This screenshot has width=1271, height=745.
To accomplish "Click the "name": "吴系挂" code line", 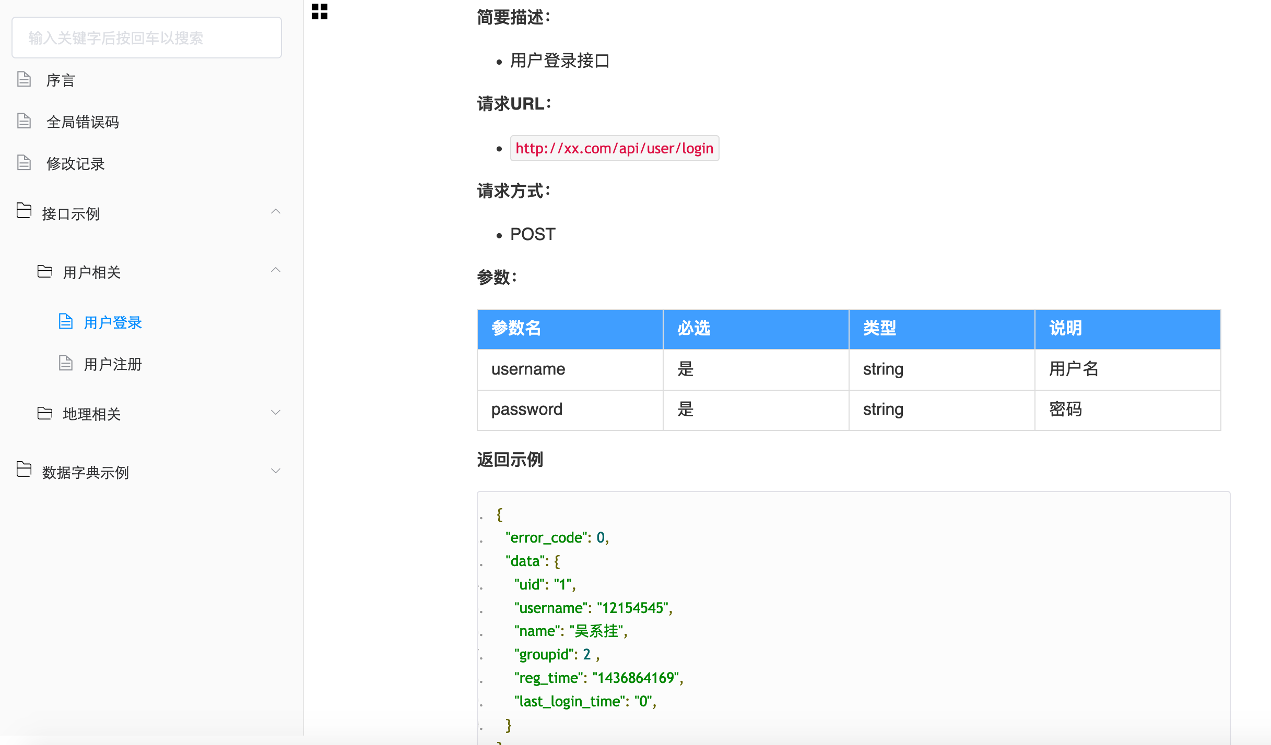I will (571, 631).
